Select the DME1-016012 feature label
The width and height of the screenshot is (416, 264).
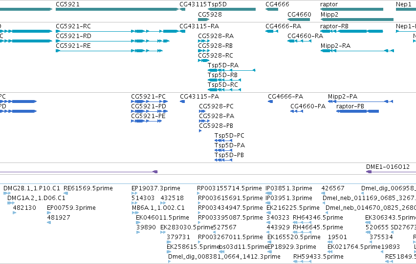388,167
